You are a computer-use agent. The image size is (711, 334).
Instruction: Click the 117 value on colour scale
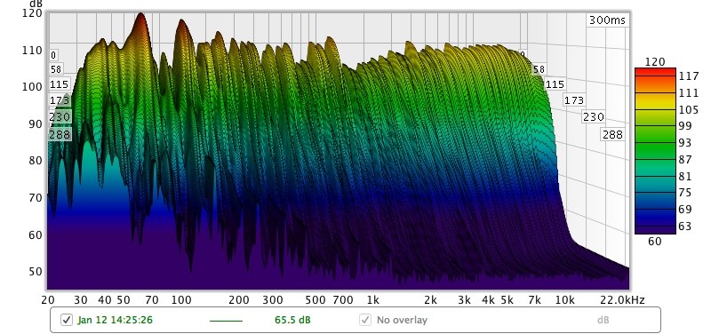point(689,76)
